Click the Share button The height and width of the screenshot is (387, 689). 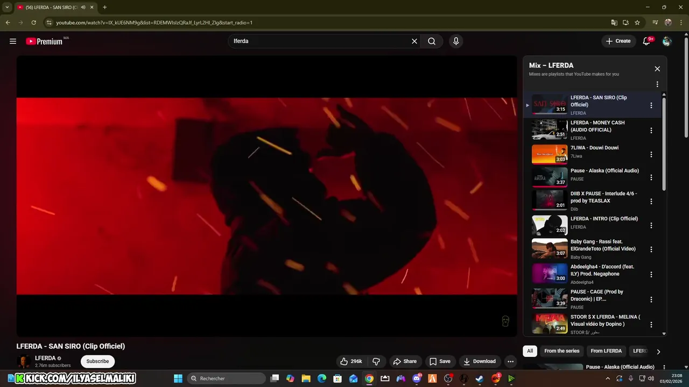pos(405,361)
